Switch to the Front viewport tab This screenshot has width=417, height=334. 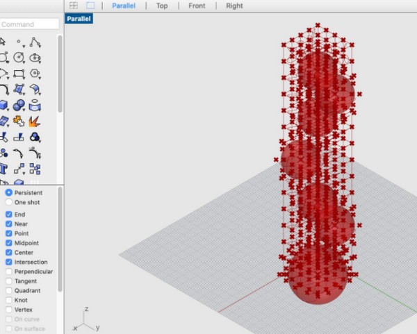pyautogui.click(x=197, y=6)
